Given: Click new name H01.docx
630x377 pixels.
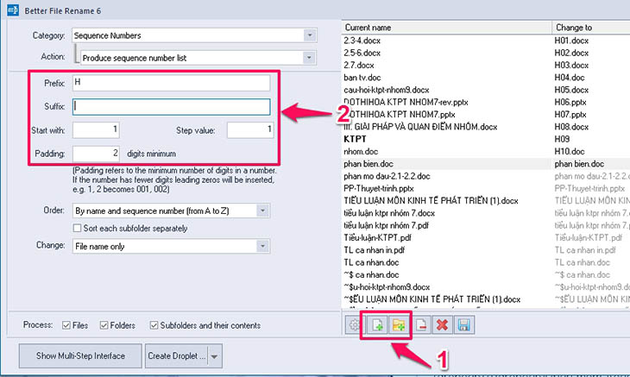Looking at the screenshot, I should 571,41.
